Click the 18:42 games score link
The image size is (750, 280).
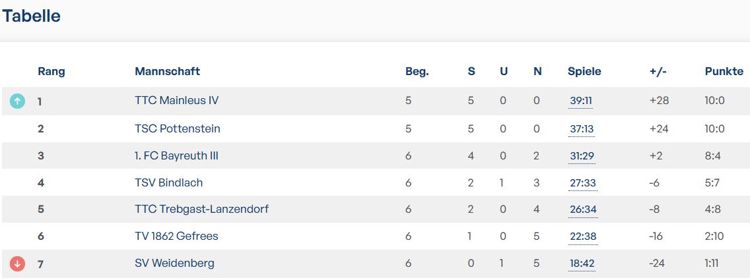point(582,264)
